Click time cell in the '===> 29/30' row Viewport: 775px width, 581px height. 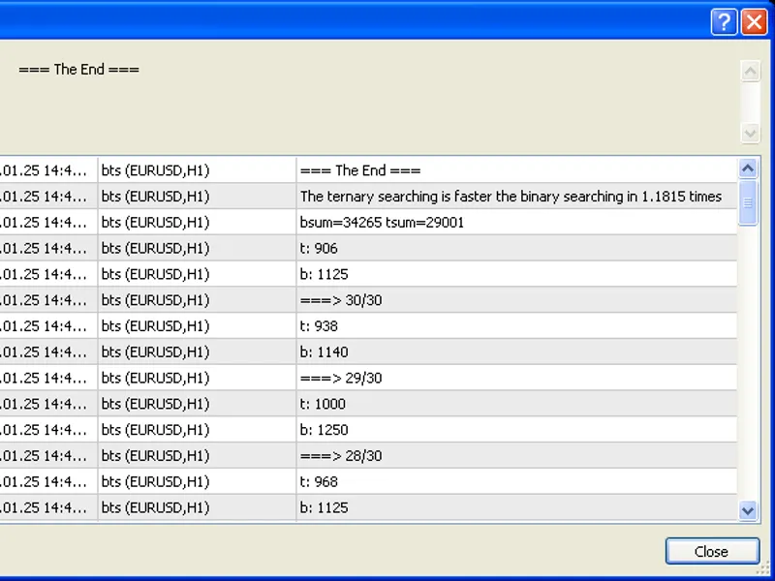tap(48, 378)
